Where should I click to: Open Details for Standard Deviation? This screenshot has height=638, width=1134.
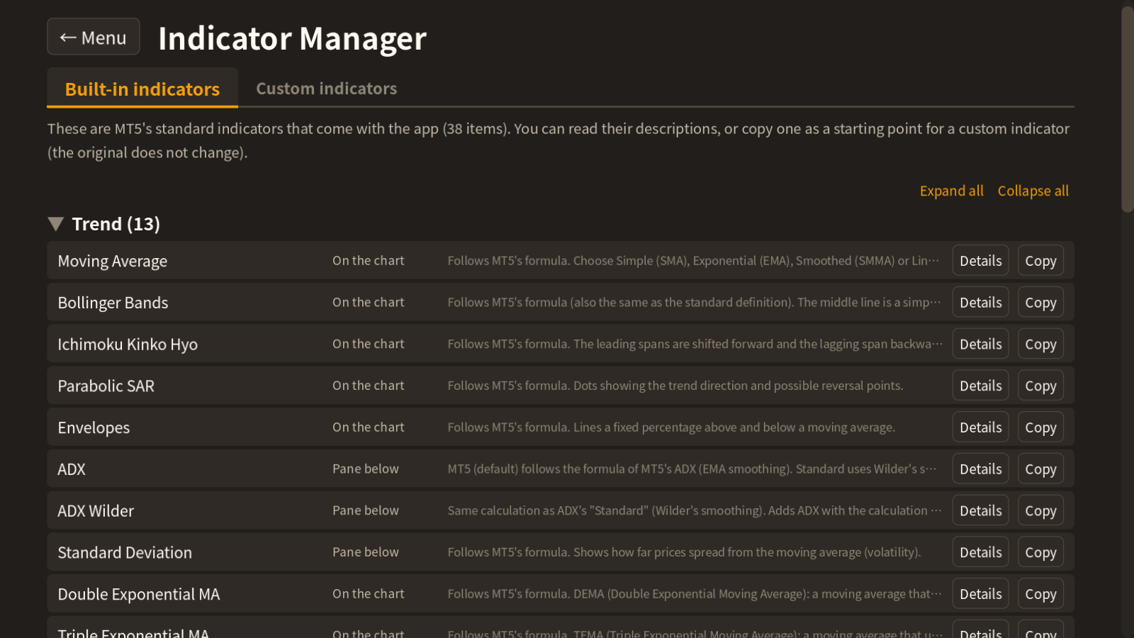pos(980,552)
